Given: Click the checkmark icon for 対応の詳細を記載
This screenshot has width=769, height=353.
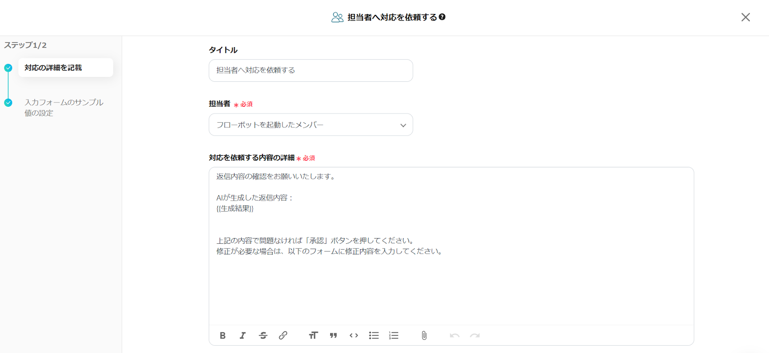Looking at the screenshot, I should pos(8,68).
